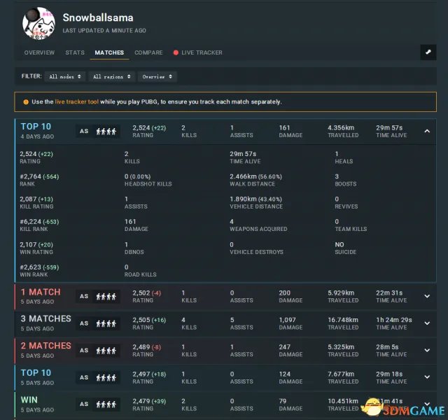Click the squad icon in the 3 Matches row
The image size is (448, 420).
tap(106, 323)
